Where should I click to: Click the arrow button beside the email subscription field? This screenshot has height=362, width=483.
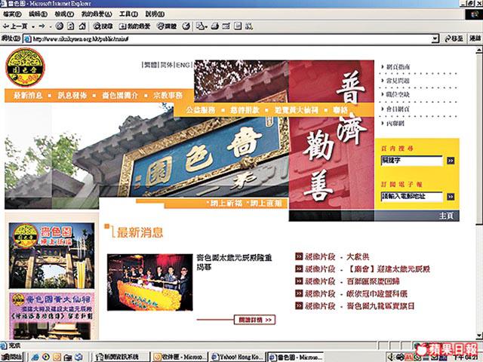point(451,197)
